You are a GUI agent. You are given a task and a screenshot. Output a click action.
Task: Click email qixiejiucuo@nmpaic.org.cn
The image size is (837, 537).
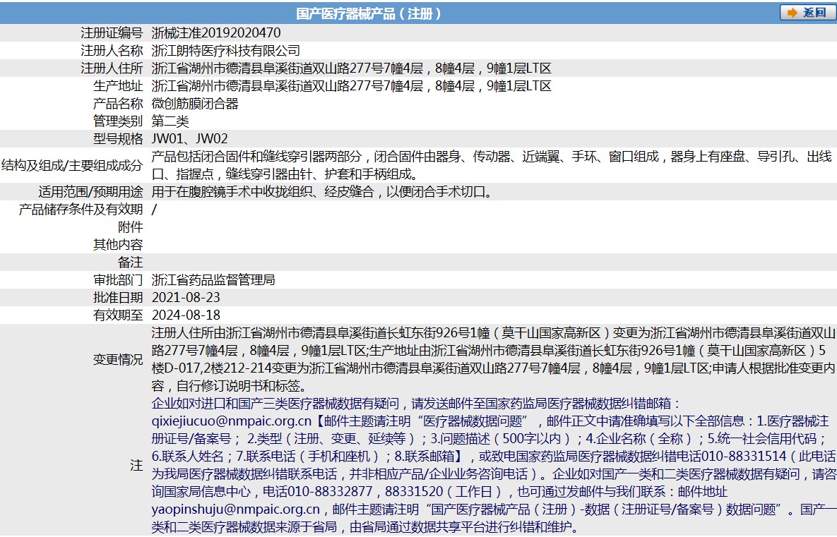point(232,421)
